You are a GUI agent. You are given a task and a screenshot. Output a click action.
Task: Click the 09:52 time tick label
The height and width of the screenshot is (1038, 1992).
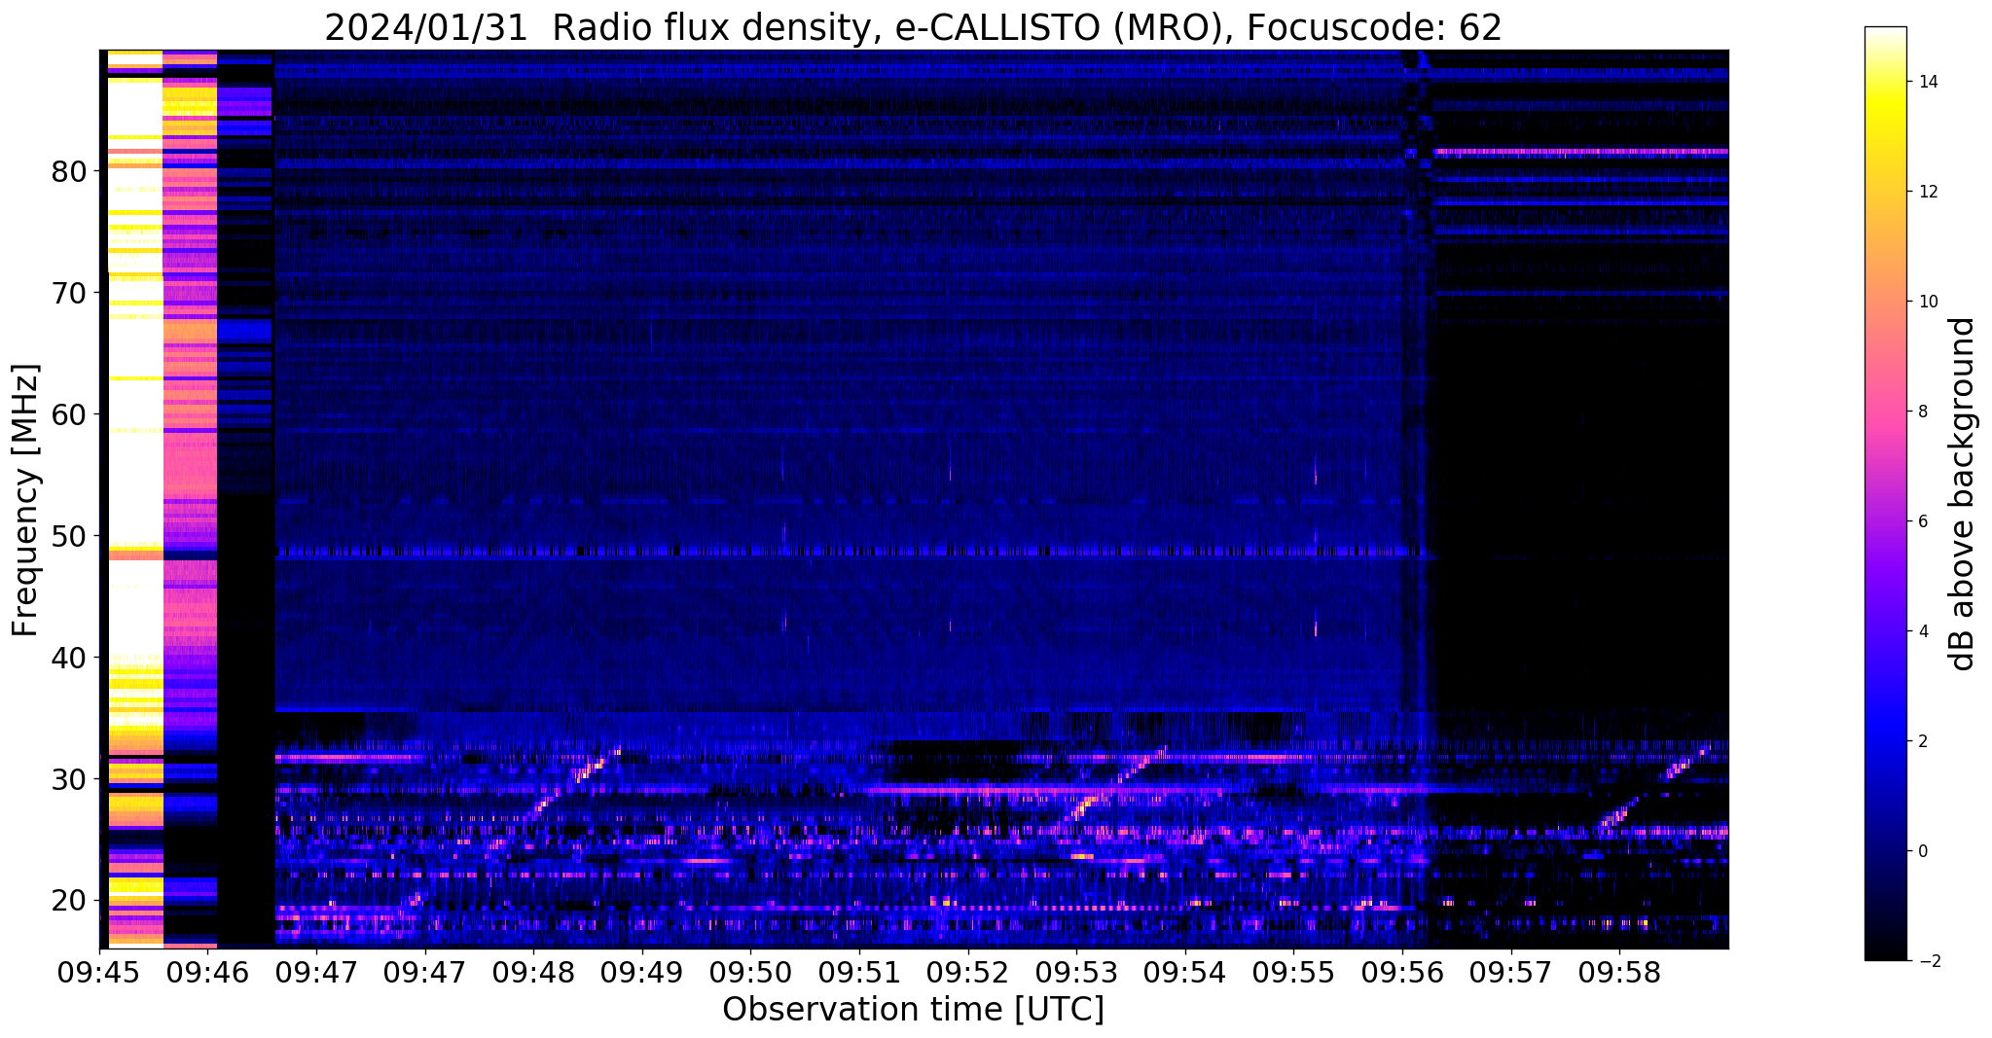point(967,973)
